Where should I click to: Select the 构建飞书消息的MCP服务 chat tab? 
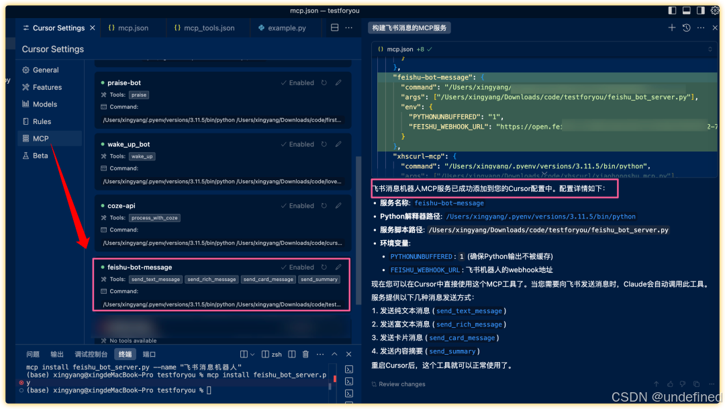(409, 28)
